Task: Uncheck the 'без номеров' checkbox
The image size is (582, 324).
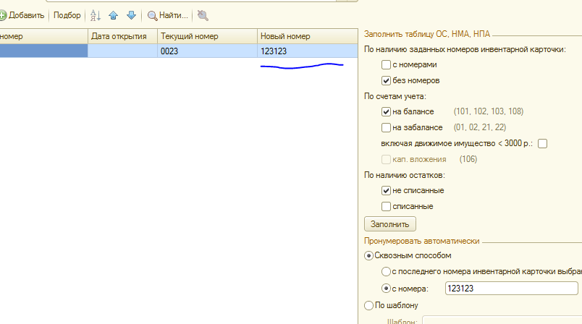Action: (386, 80)
